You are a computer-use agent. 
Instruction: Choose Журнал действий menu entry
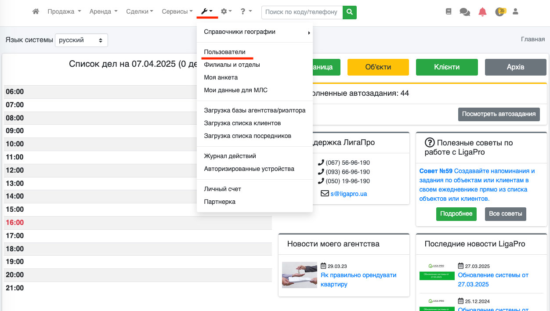point(230,156)
